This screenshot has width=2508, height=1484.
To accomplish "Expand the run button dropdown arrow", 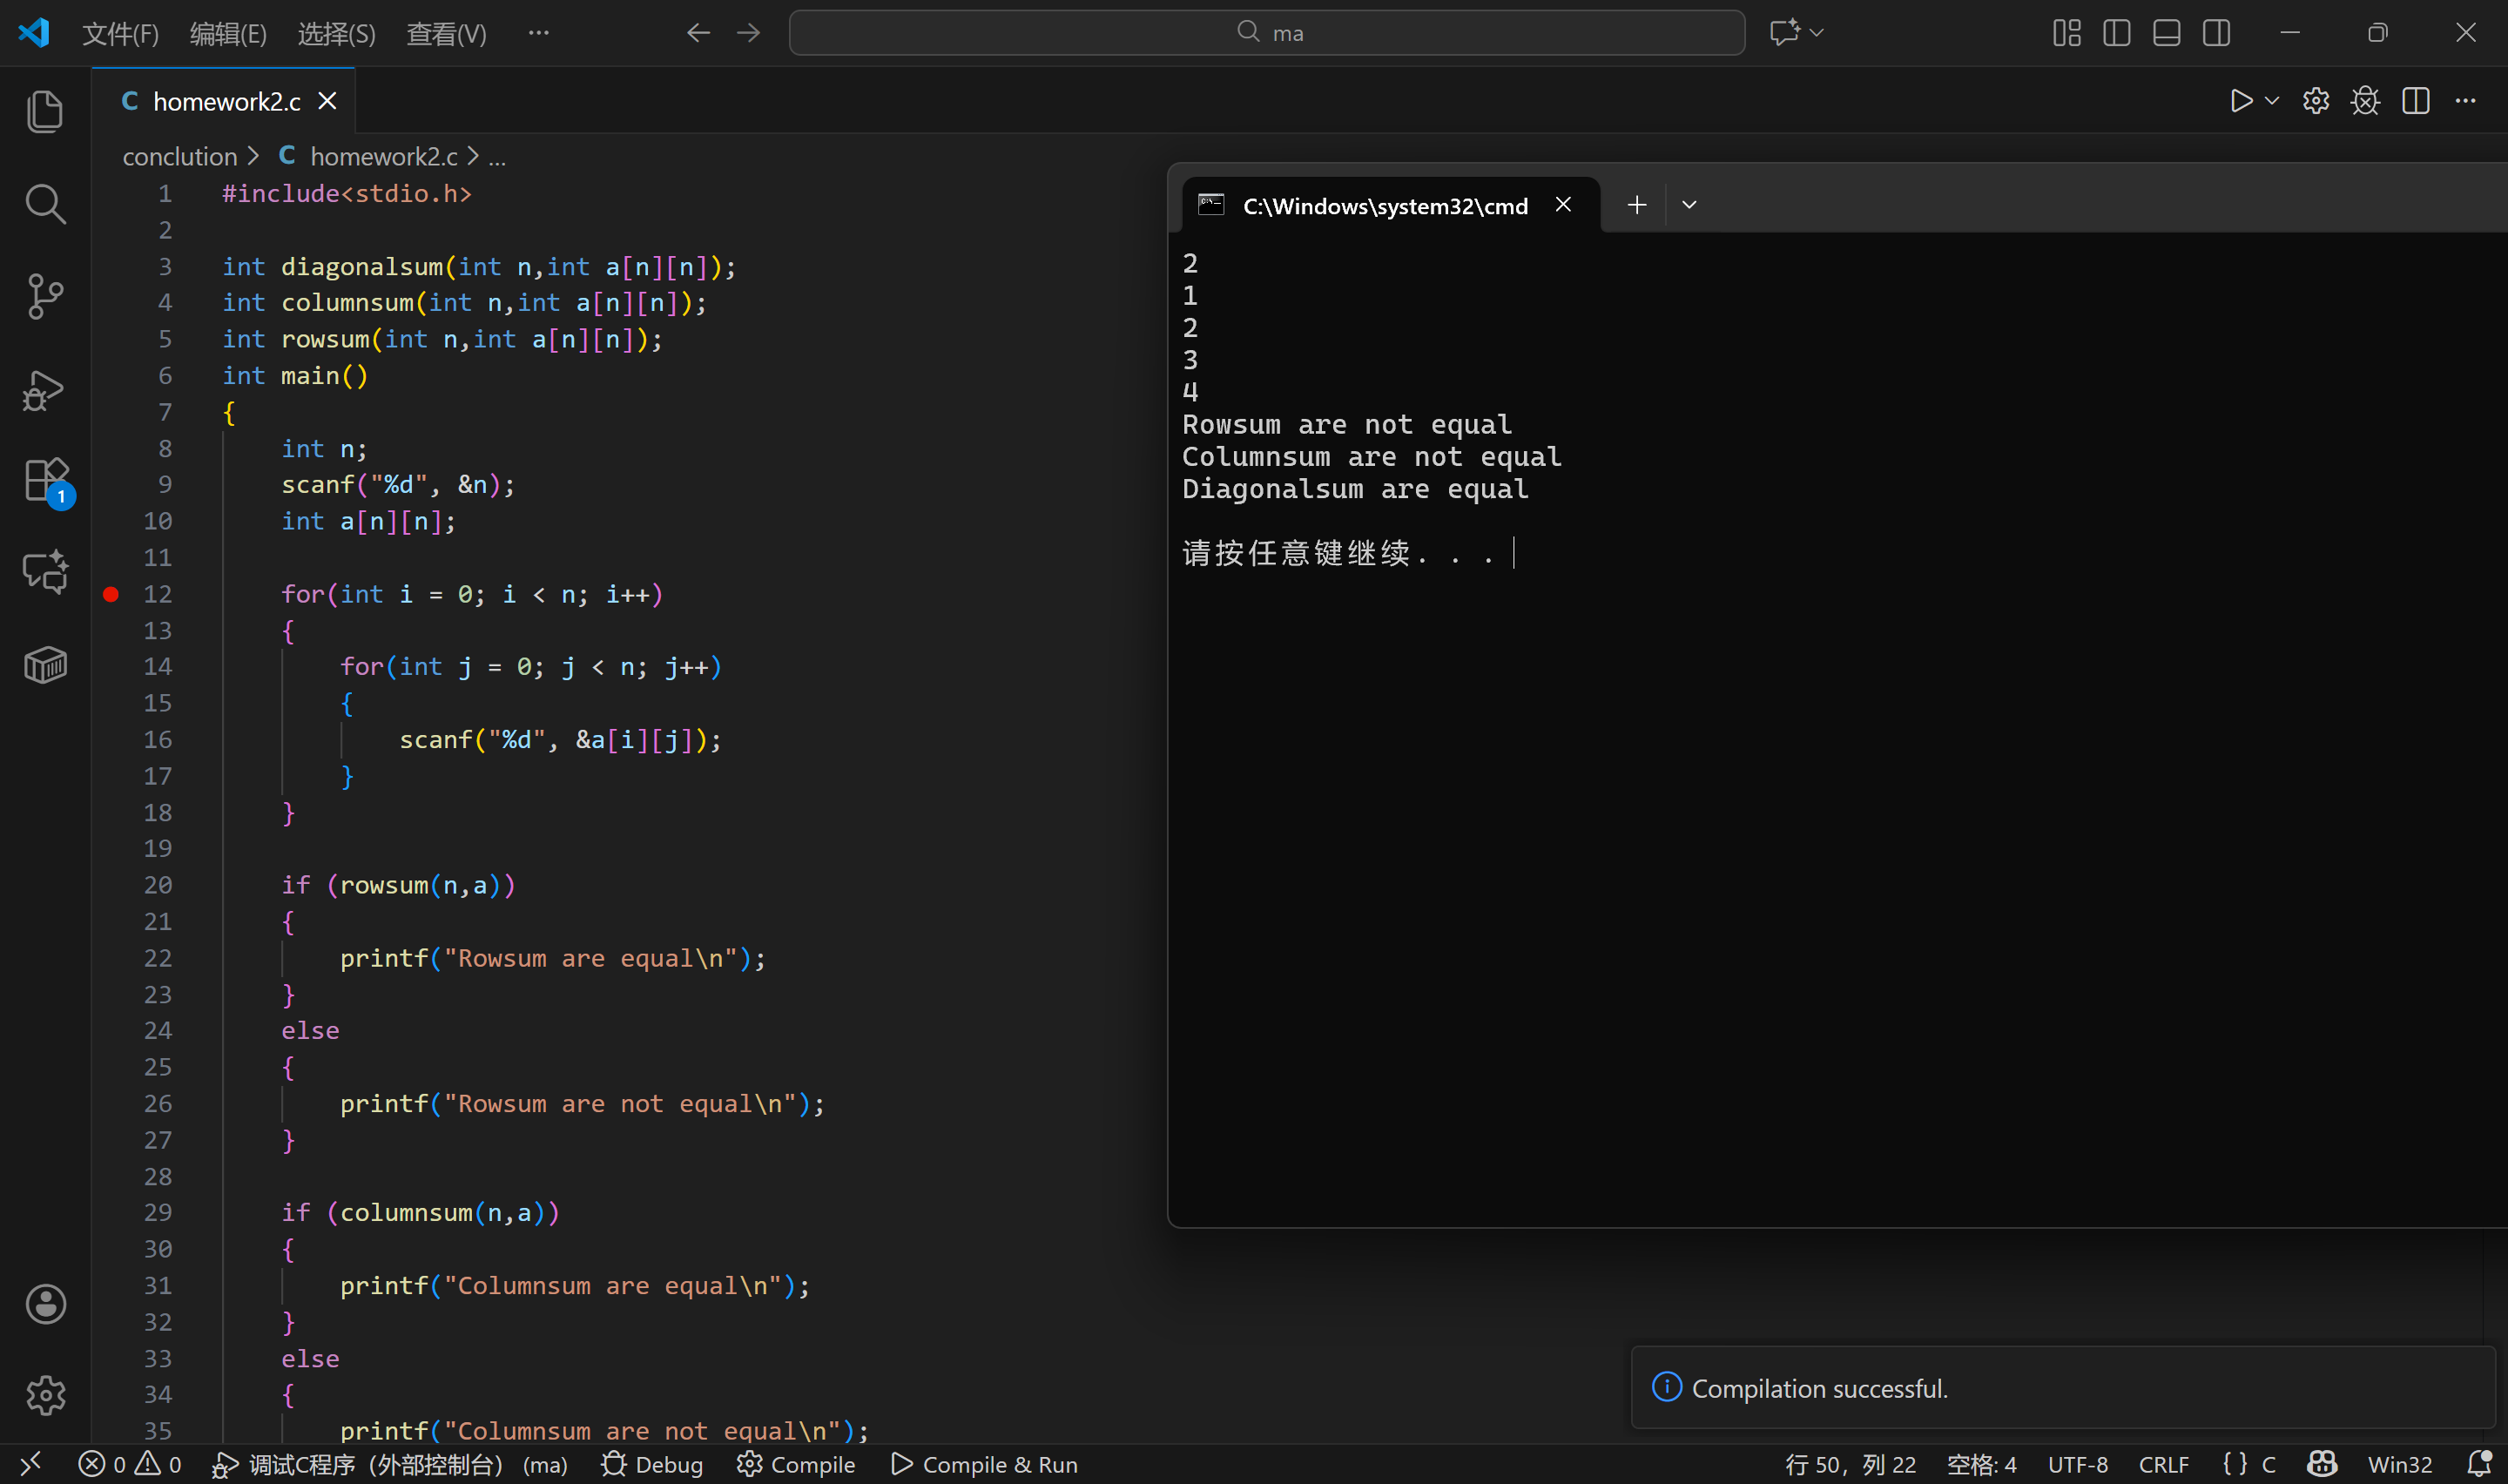I will coord(2271,101).
